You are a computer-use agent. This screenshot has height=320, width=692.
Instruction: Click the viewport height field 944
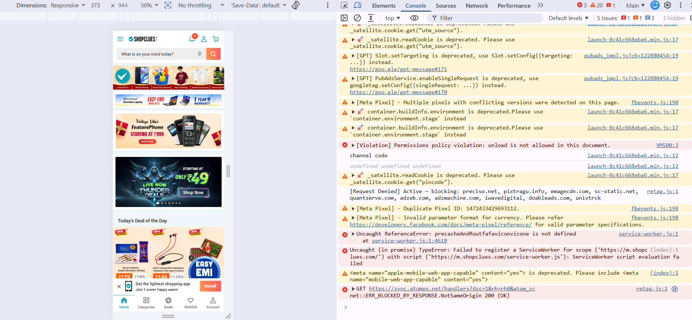(123, 5)
